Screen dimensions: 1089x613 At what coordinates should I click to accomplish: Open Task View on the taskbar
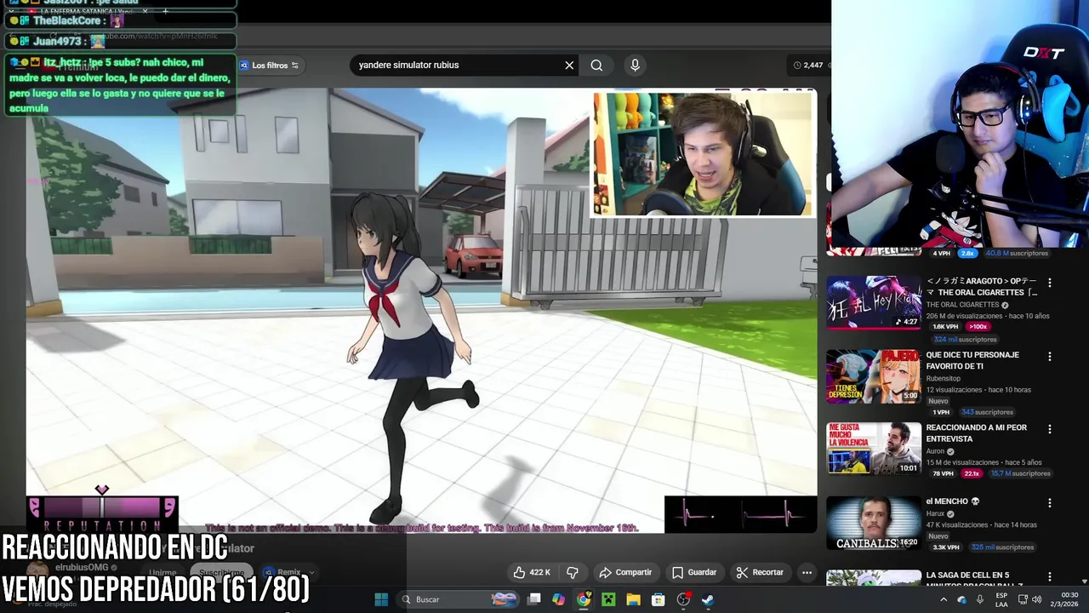point(534,599)
